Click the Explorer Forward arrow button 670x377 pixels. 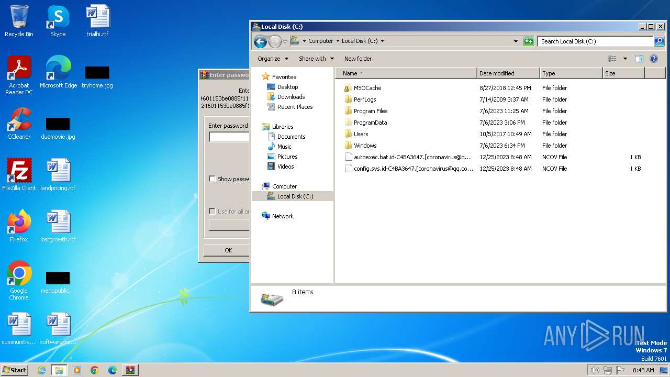pyautogui.click(x=275, y=41)
